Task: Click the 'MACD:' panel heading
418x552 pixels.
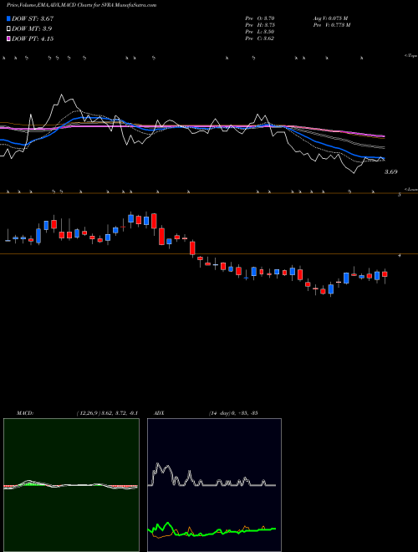Action: point(25,413)
